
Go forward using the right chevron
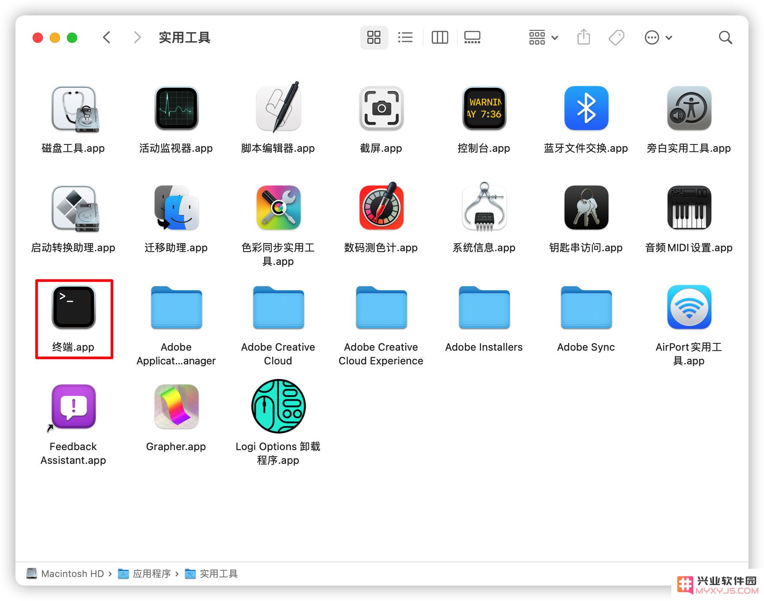137,37
